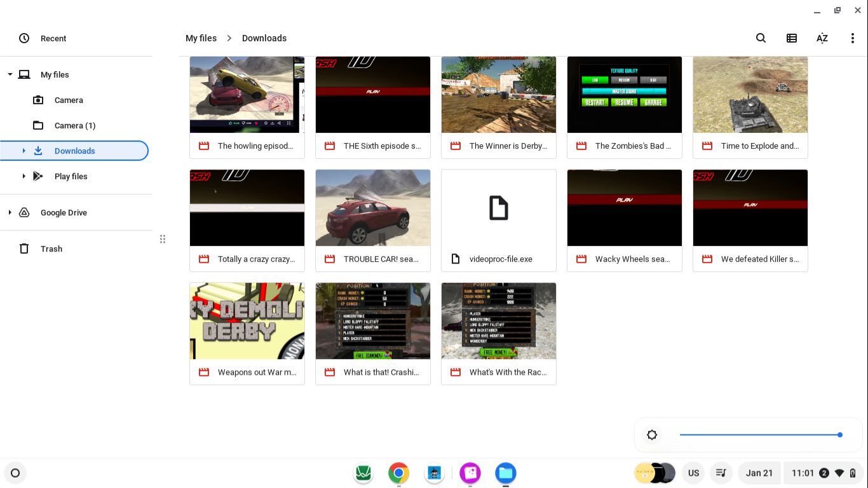The height and width of the screenshot is (488, 868).
Task: Open the AZ sort options
Action: point(822,38)
